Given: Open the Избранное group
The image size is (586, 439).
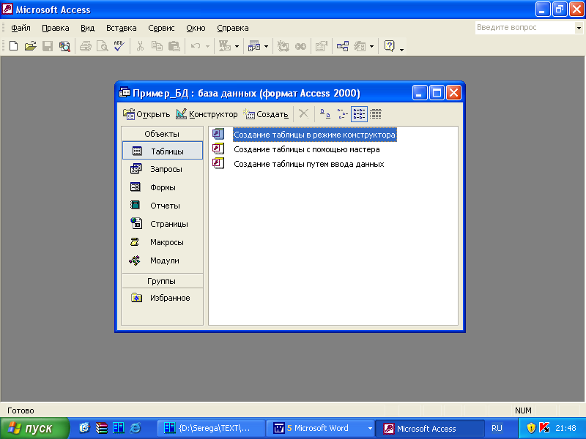Looking at the screenshot, I should [162, 298].
